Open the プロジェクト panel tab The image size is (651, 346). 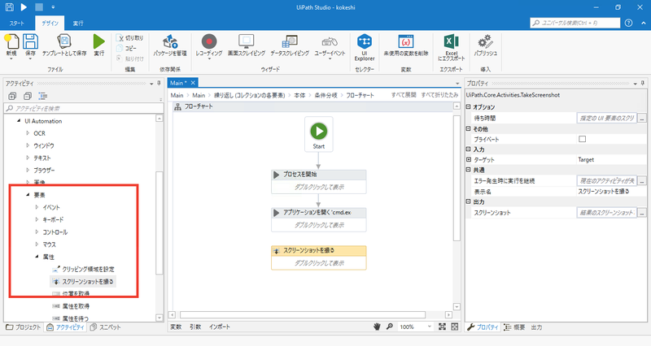pos(24,327)
